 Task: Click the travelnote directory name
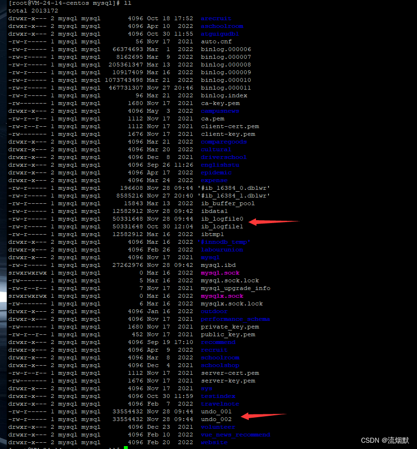(x=220, y=404)
